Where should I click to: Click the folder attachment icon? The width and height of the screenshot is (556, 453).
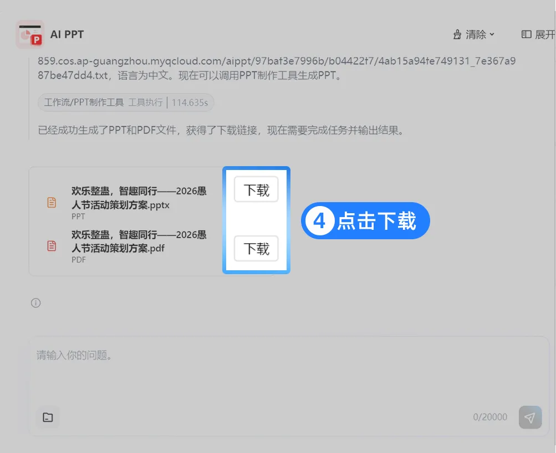[48, 417]
